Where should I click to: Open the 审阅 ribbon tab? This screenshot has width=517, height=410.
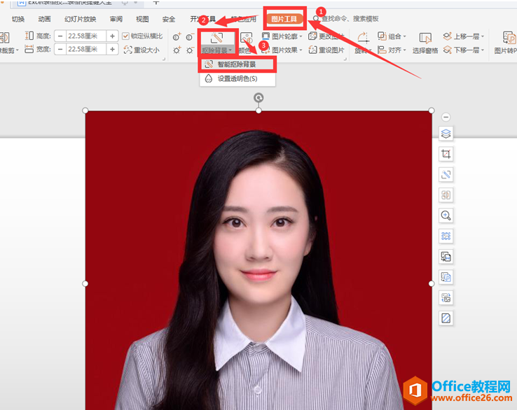(116, 19)
